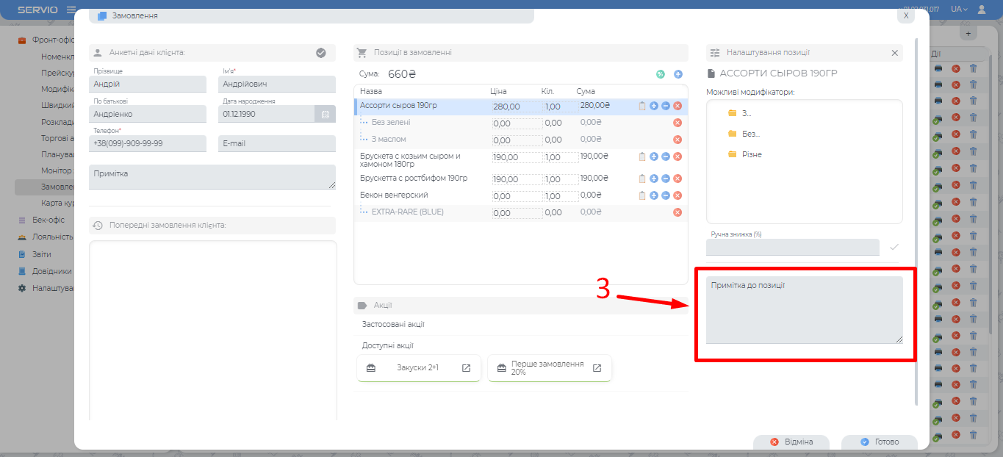
Task: Click the Примітка до позиції text area
Action: 804,310
